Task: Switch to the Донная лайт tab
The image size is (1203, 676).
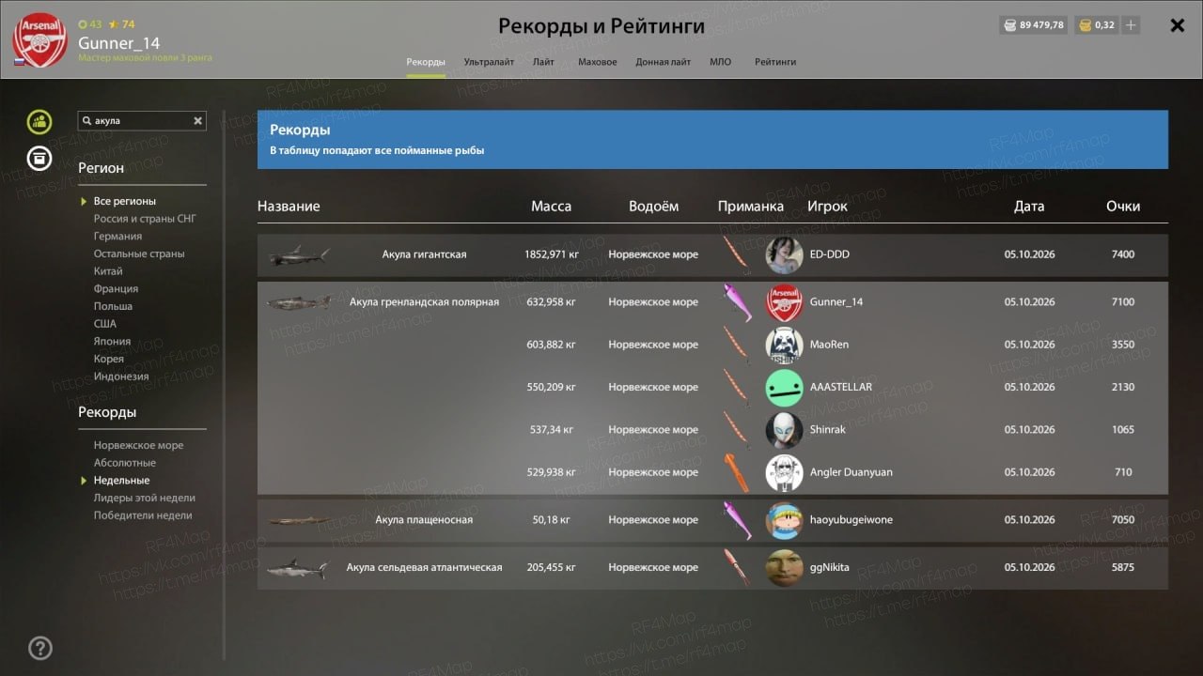Action: click(x=664, y=62)
